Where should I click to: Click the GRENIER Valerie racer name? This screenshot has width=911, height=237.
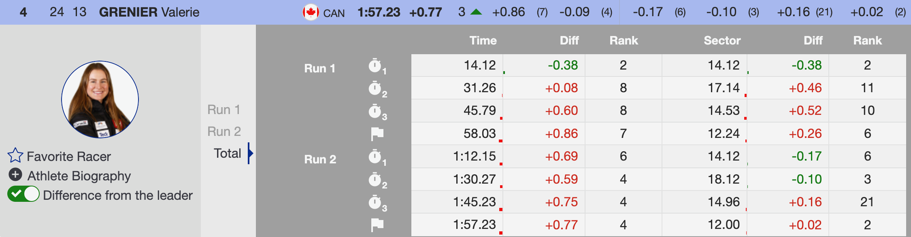(149, 12)
